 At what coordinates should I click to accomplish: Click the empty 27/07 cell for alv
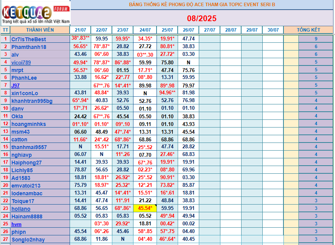coord(209,54)
